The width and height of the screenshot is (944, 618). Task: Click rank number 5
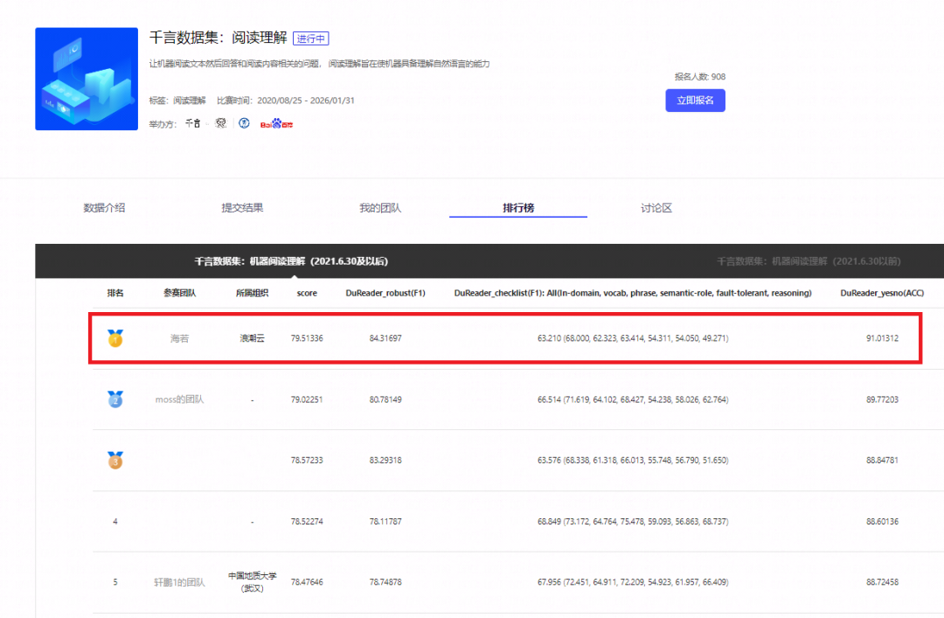[115, 582]
